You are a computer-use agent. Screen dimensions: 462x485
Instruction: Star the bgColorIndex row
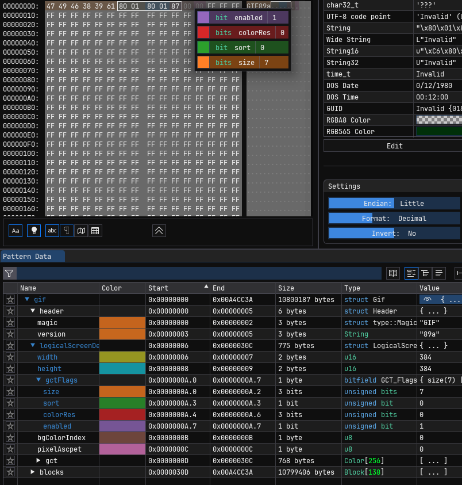10,438
